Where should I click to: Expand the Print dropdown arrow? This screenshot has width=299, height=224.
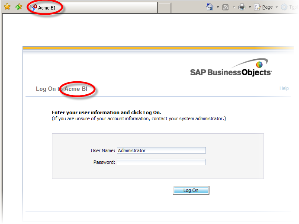250,7
